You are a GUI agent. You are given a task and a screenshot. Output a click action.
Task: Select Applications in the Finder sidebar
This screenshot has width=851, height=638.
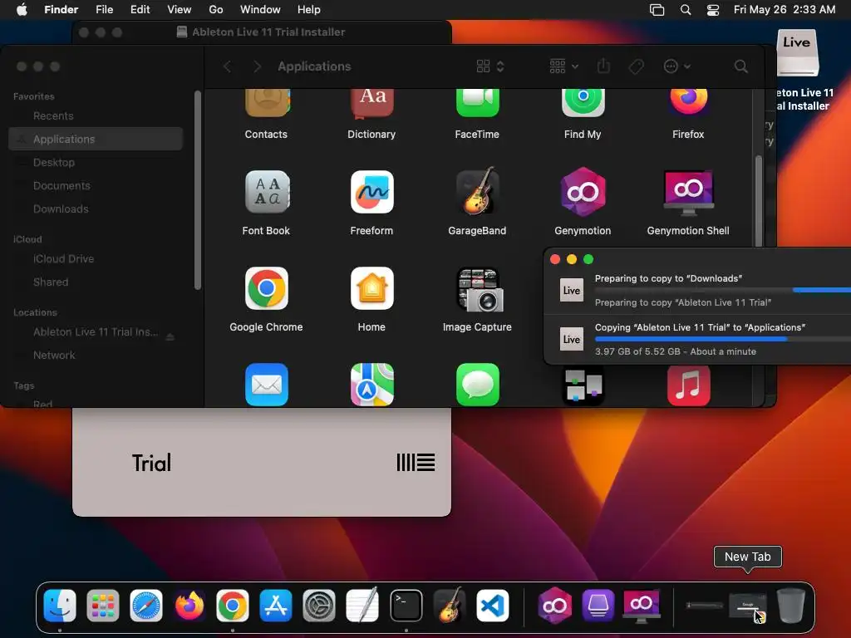tap(96, 139)
